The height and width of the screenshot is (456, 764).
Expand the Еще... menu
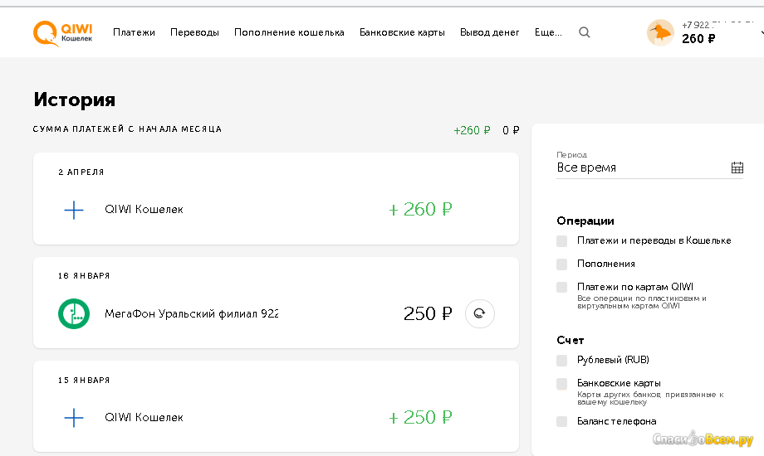(548, 32)
